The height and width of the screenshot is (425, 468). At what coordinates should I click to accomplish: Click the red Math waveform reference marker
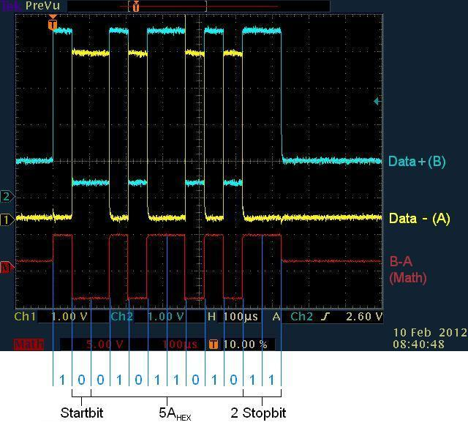7,268
